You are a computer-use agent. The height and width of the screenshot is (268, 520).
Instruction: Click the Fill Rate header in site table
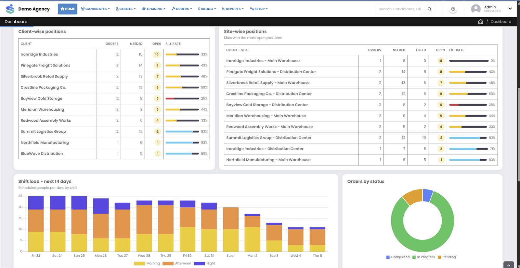[457, 50]
